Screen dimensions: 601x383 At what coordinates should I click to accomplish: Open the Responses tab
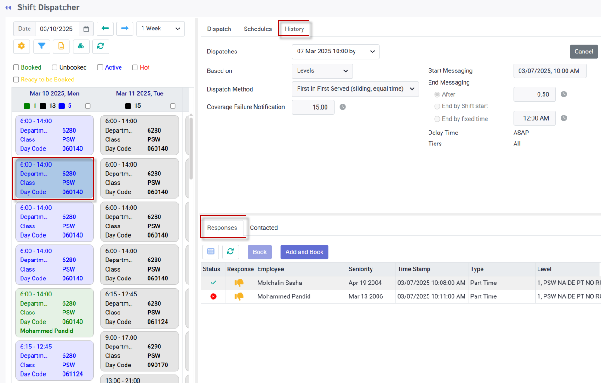pos(222,228)
